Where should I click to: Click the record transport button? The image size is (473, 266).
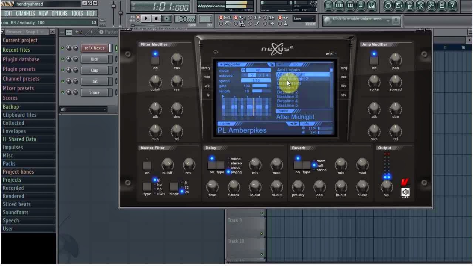point(167,19)
